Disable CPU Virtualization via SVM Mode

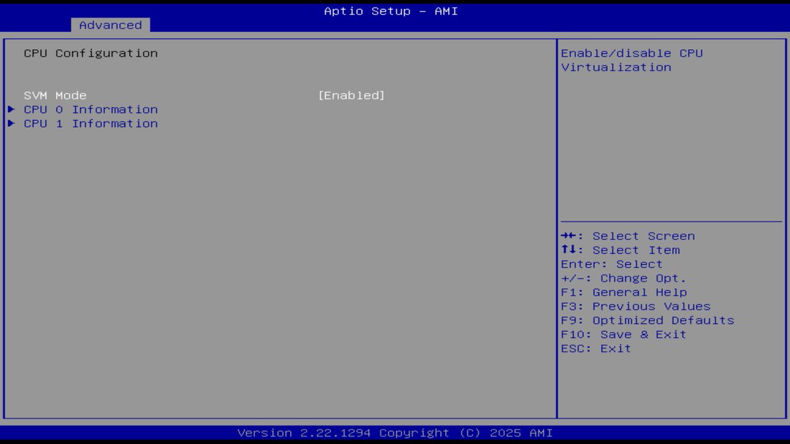[351, 95]
